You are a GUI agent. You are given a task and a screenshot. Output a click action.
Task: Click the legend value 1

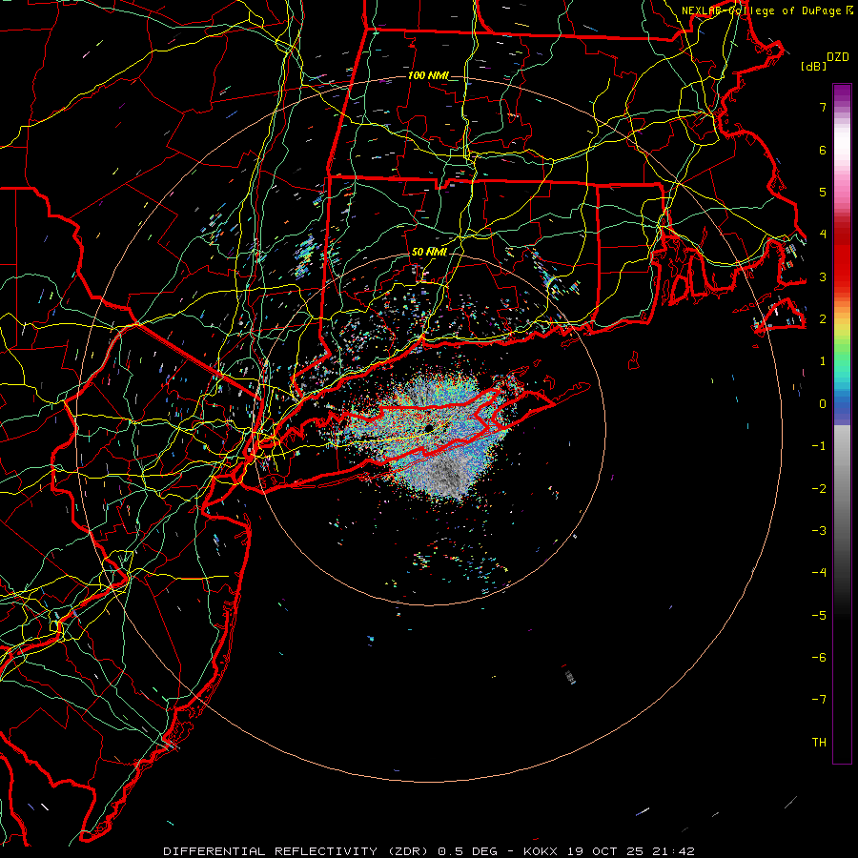(823, 361)
